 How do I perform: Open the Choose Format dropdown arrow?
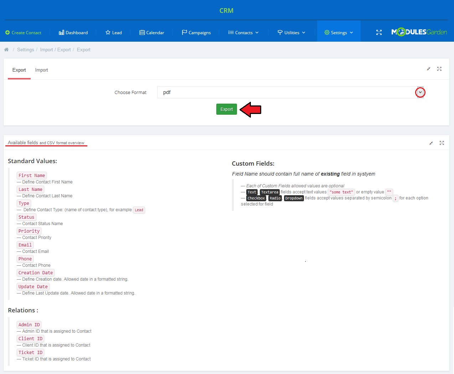coord(421,92)
